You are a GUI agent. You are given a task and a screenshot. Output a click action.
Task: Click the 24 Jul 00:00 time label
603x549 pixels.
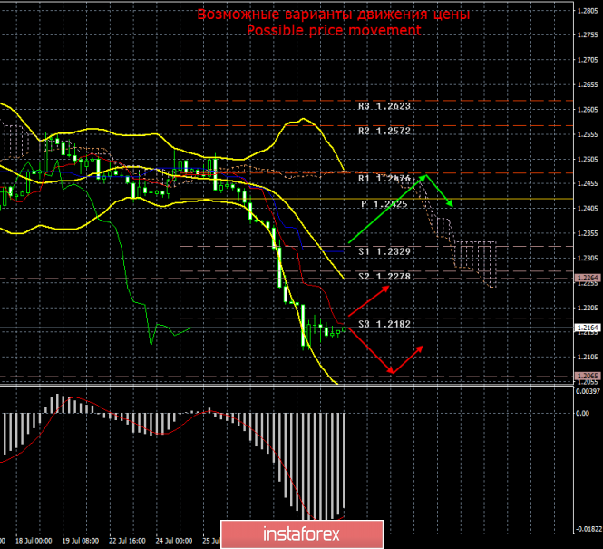click(x=174, y=541)
